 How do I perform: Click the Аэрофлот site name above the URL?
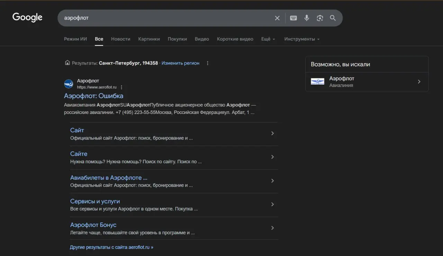[88, 81]
